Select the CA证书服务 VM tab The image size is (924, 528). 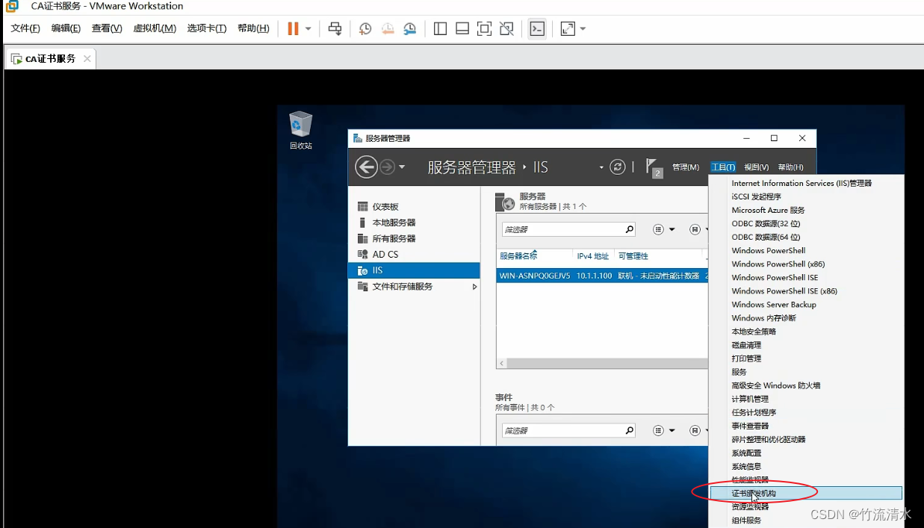(x=50, y=58)
